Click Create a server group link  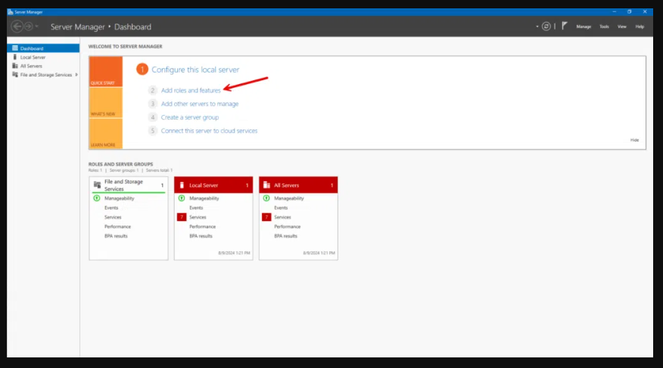click(x=190, y=117)
